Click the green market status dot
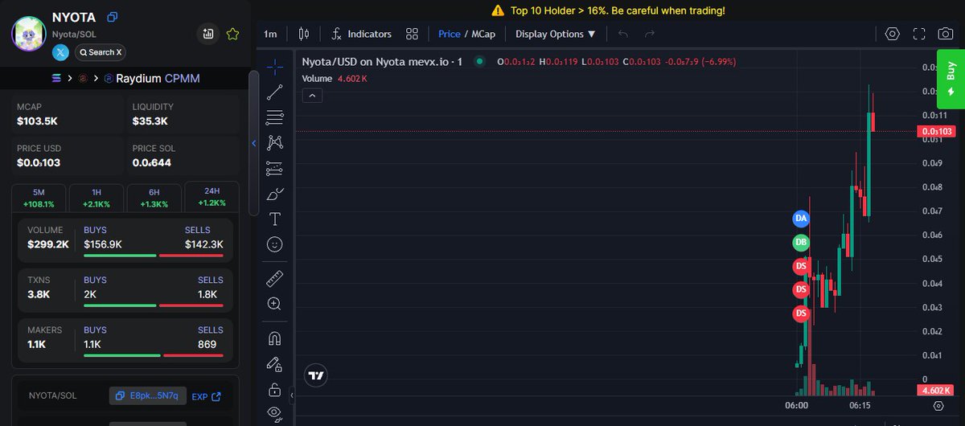This screenshot has width=965, height=426. [x=480, y=61]
